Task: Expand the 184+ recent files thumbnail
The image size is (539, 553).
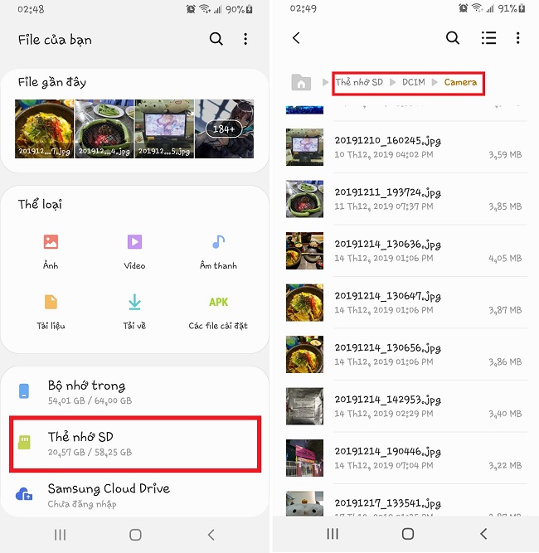Action: 224,129
